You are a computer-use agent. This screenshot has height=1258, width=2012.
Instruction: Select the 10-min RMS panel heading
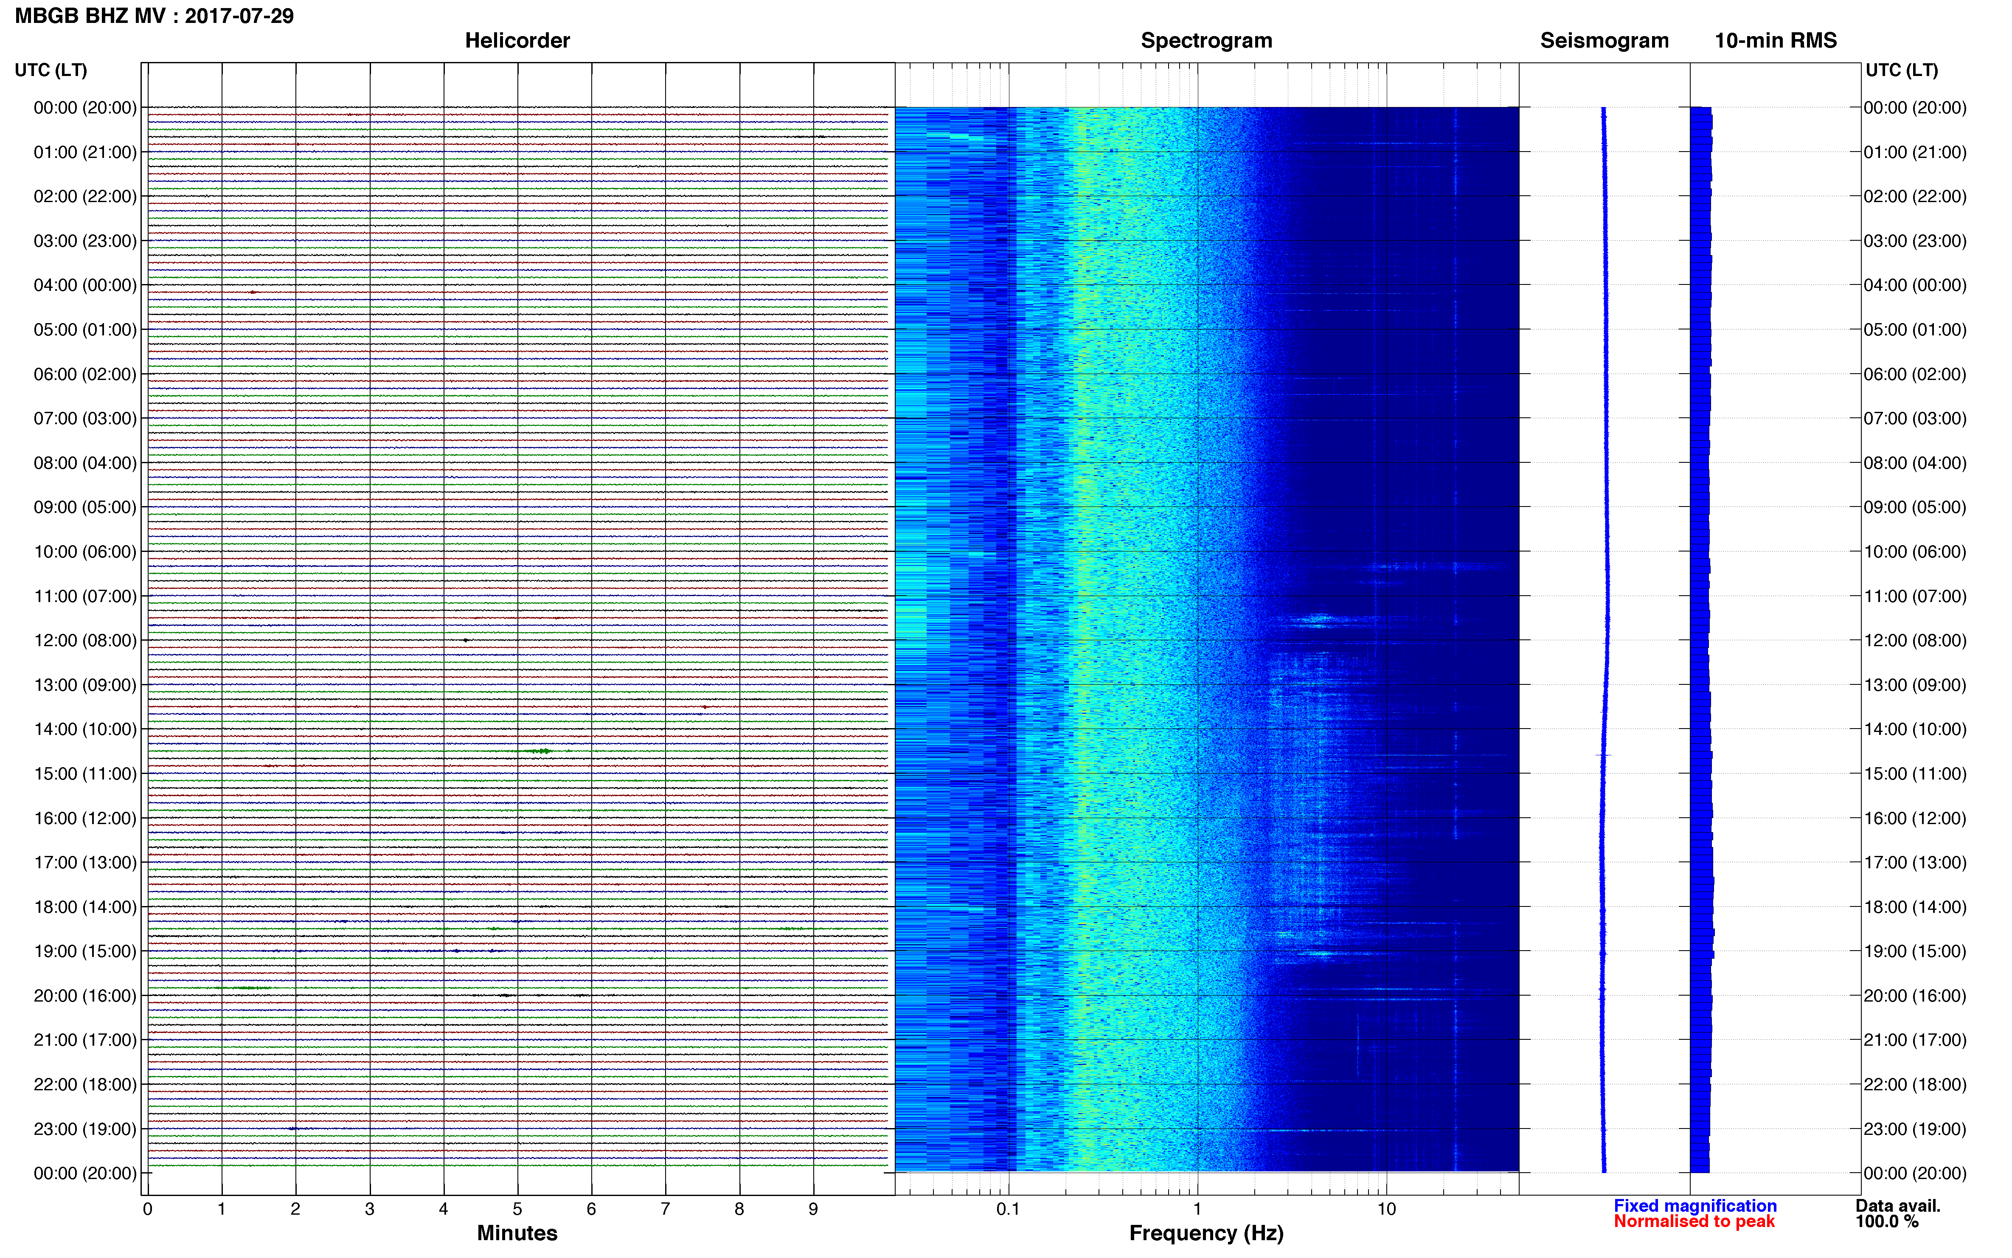(1775, 40)
